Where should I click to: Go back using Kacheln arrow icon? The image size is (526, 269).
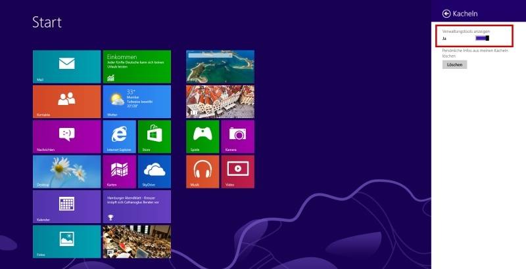pyautogui.click(x=446, y=13)
